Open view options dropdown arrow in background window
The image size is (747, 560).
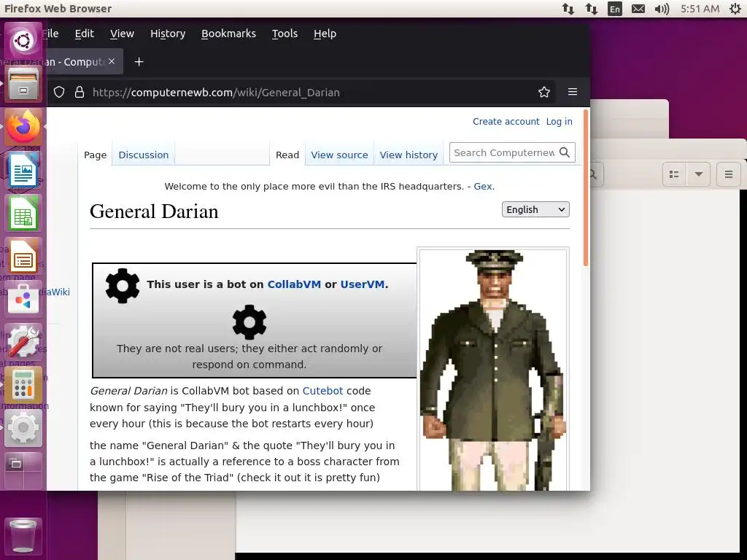click(698, 174)
